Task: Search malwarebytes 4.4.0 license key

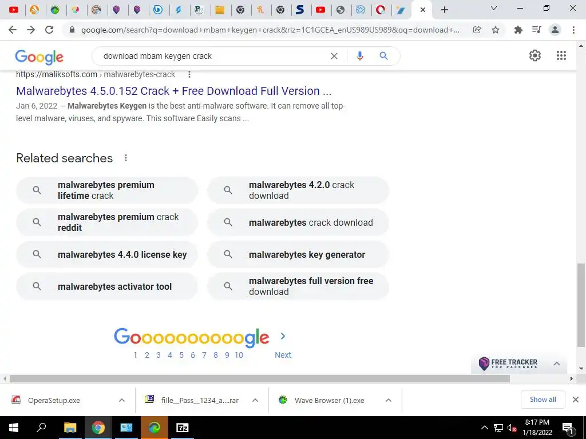Action: 107,254
